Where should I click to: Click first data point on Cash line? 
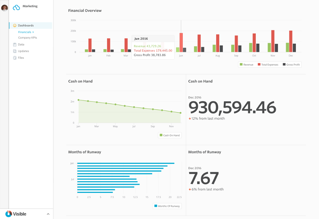click(x=78, y=100)
